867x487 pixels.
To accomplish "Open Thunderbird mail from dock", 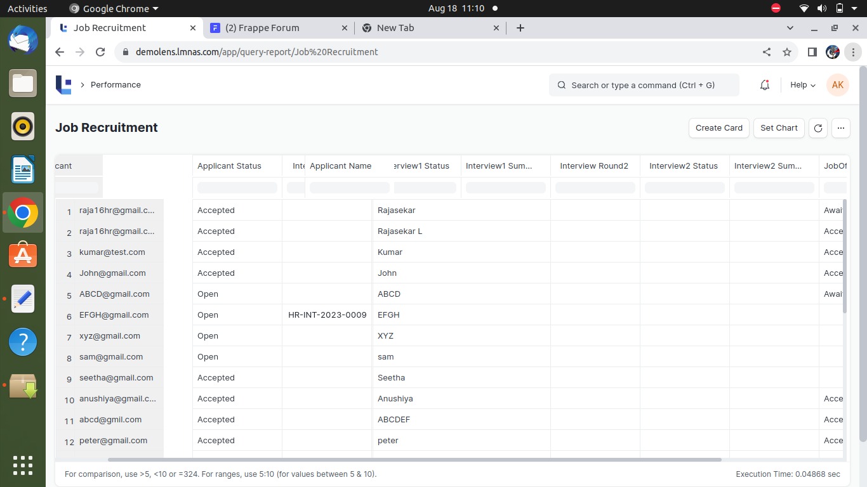I will pyautogui.click(x=23, y=40).
